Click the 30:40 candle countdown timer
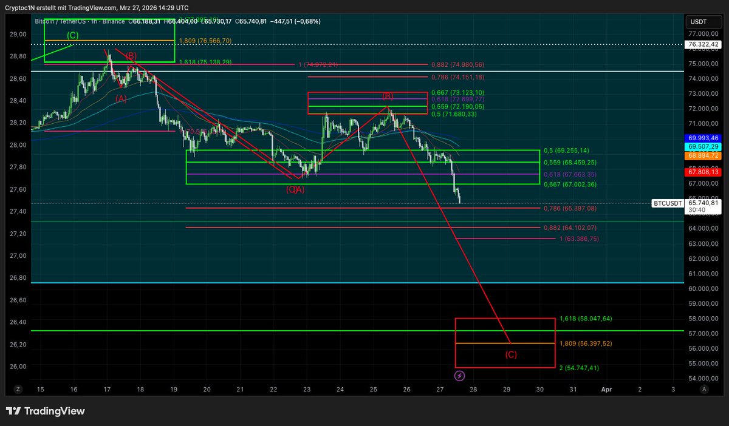Screen dimensions: 729x426 (x=696, y=210)
